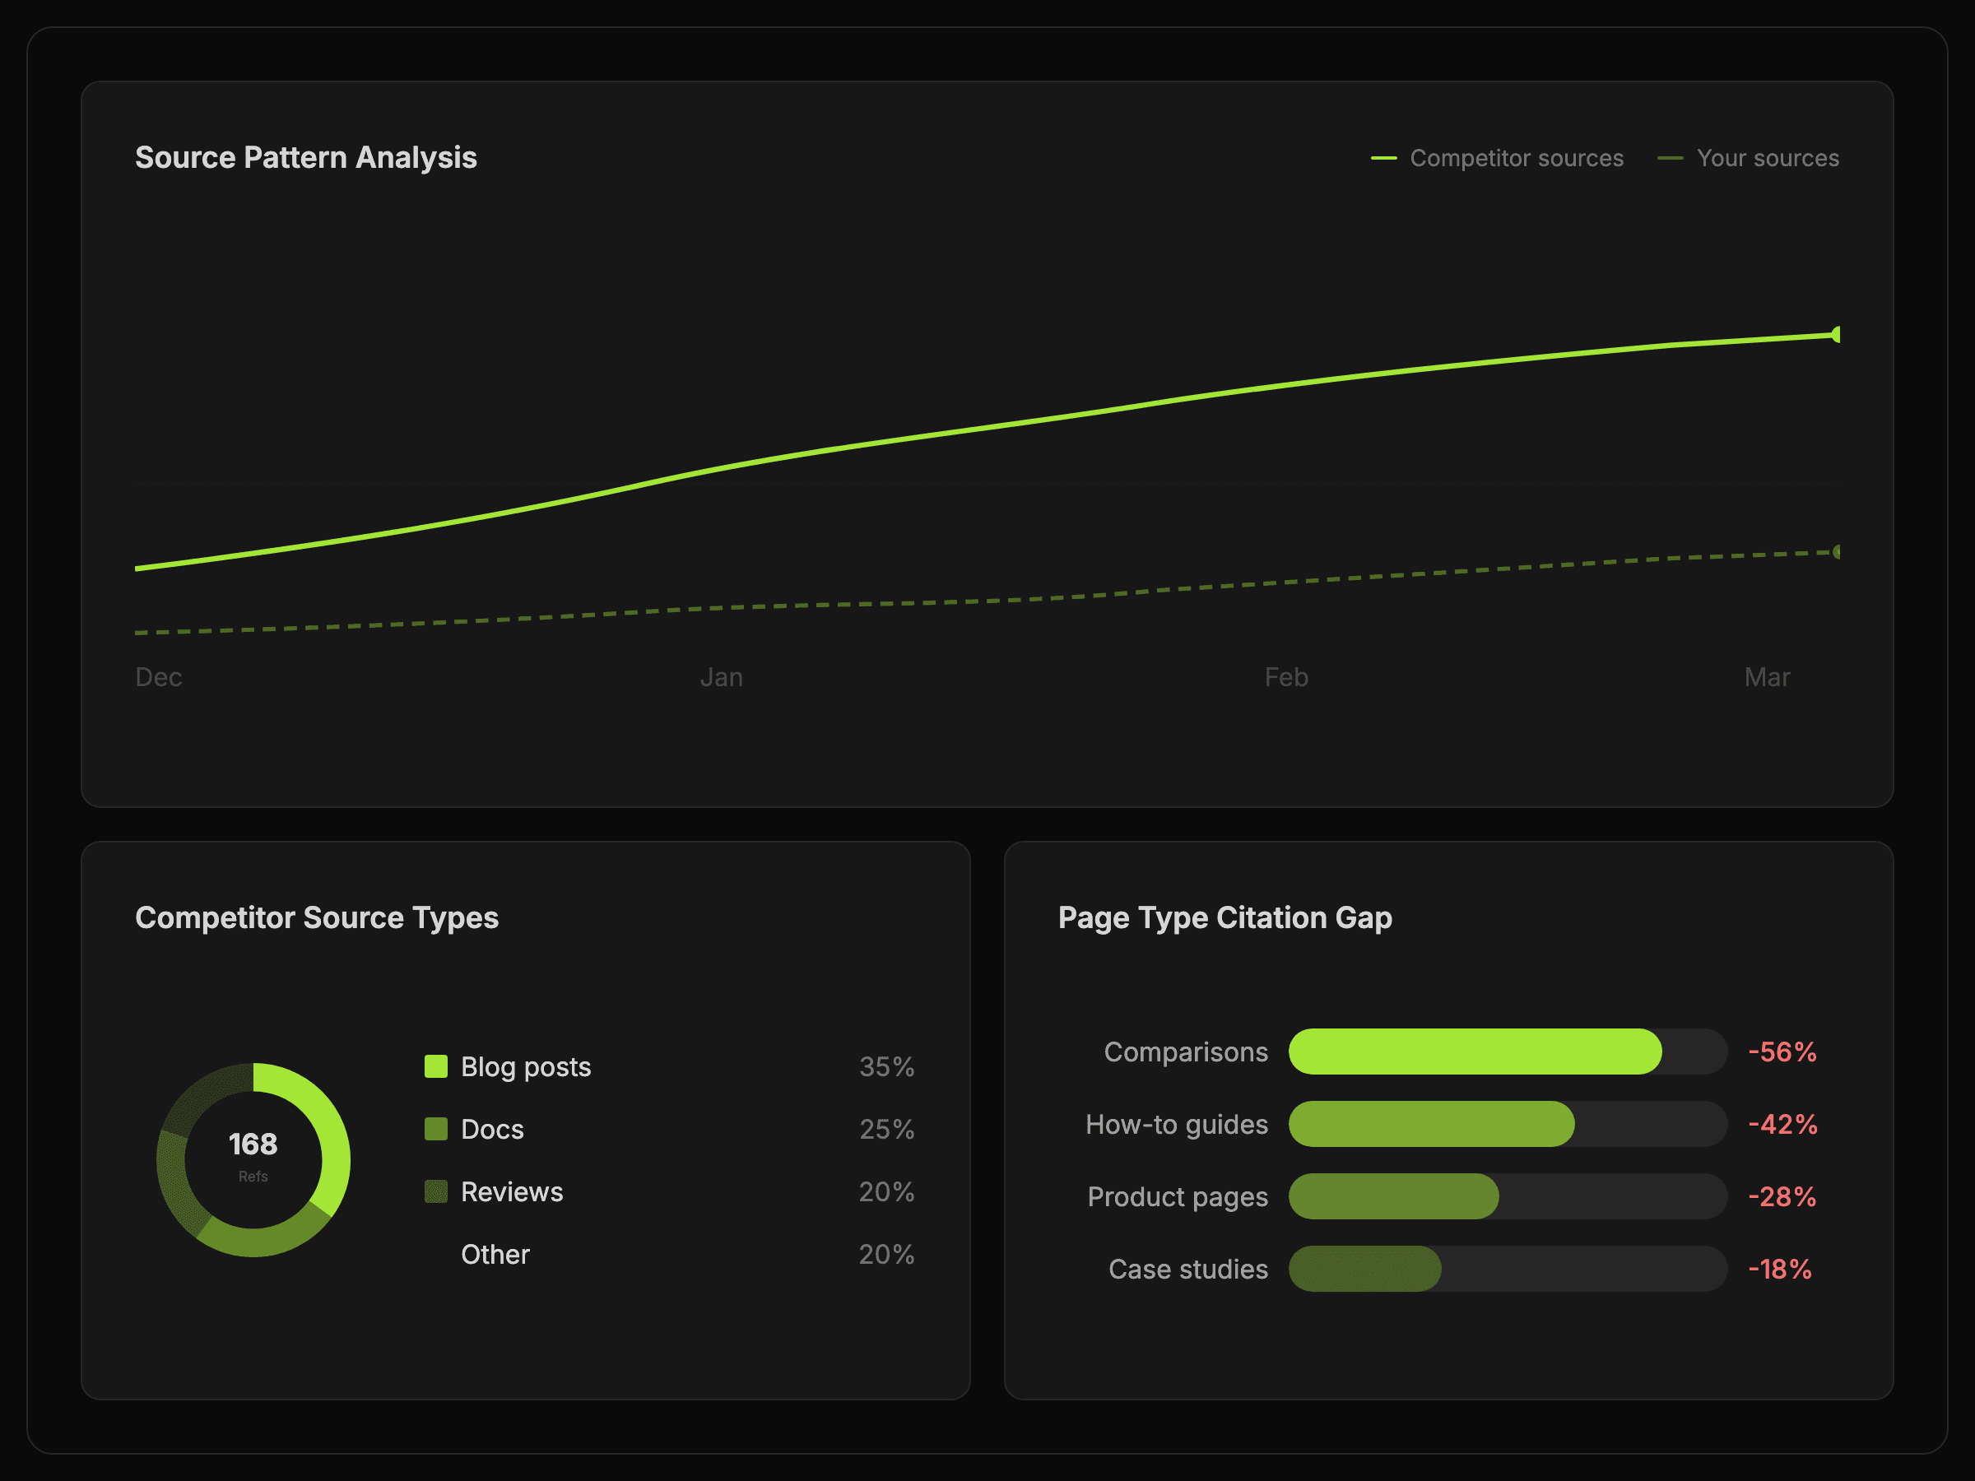Click the Feb axis label

1285,678
